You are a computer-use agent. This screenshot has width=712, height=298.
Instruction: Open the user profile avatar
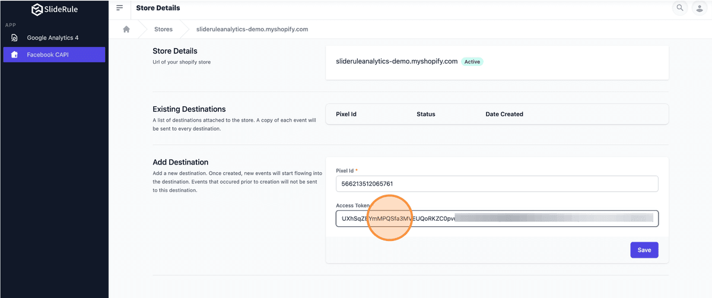tap(700, 8)
